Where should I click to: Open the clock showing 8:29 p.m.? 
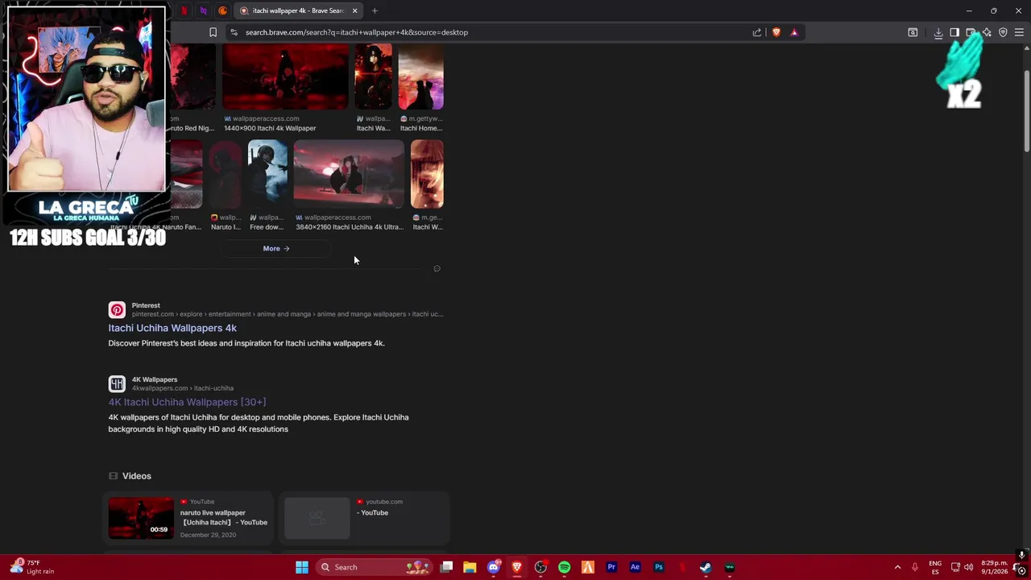click(x=995, y=567)
